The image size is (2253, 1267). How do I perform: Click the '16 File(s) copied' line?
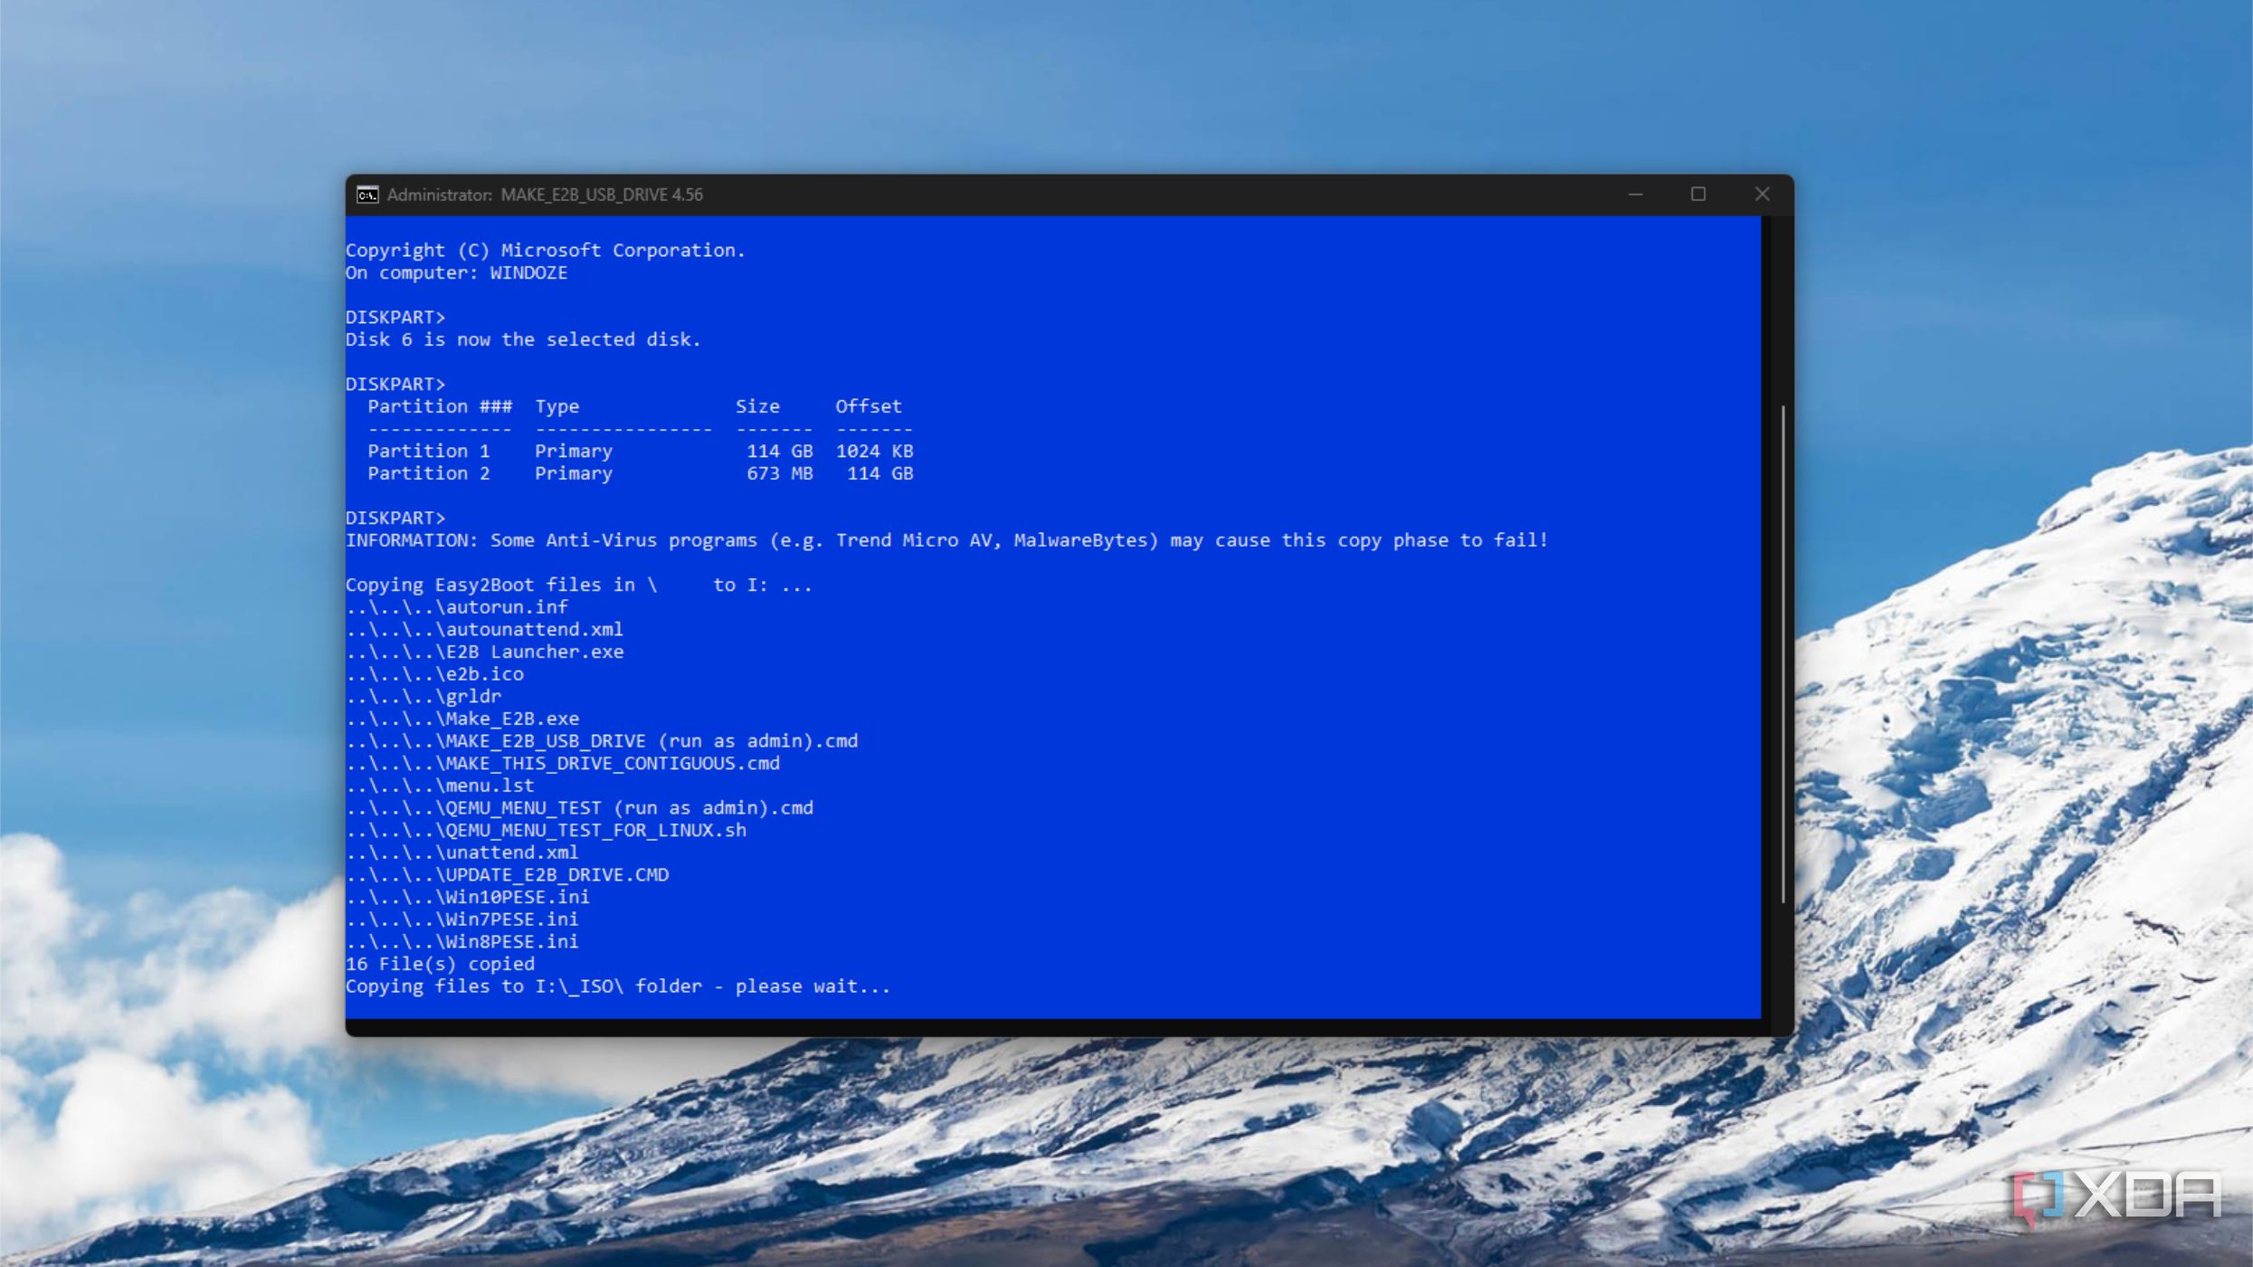point(440,964)
